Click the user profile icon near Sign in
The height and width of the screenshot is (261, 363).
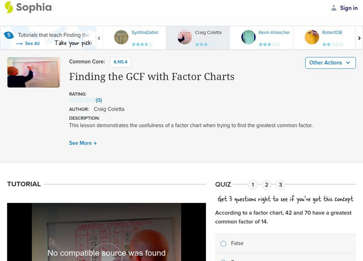tap(334, 8)
